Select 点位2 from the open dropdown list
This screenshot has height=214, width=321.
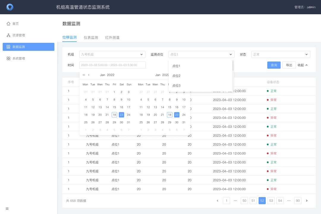pos(177,75)
